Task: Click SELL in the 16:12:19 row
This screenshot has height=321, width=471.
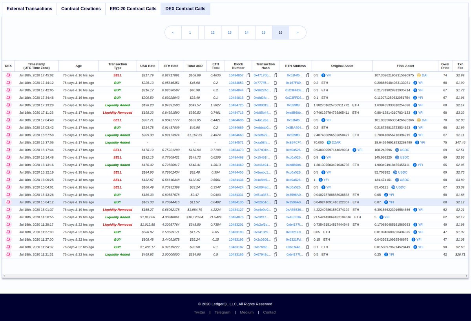Action: (118, 172)
